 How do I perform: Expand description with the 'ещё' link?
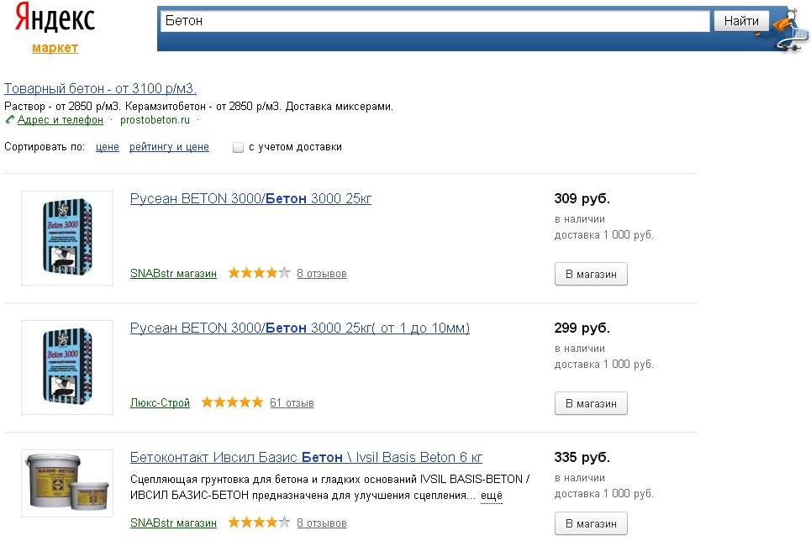[x=492, y=496]
